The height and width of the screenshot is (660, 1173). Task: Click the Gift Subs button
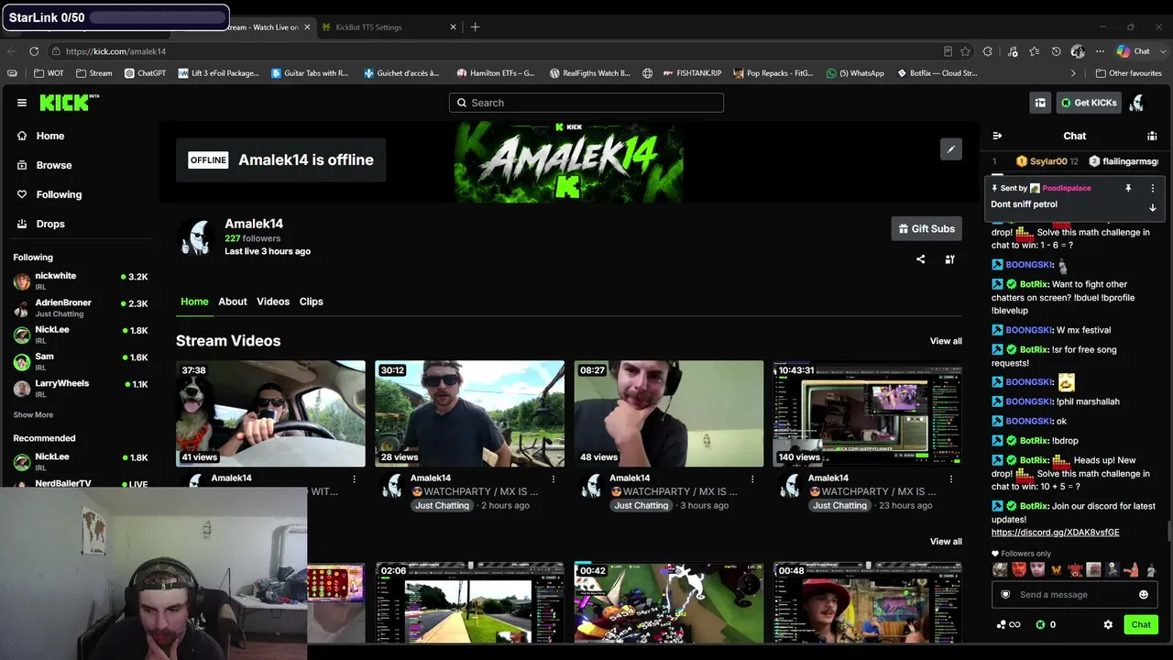point(926,229)
